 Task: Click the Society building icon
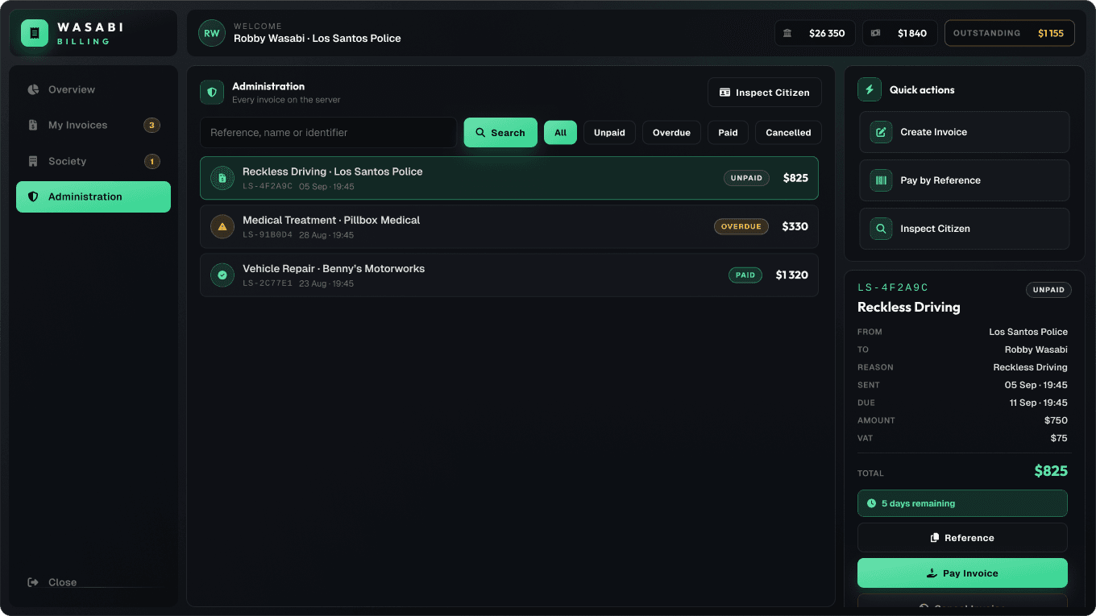point(33,161)
